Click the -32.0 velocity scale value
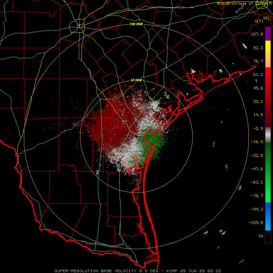This screenshot has width=273, height=273. [x=257, y=156]
